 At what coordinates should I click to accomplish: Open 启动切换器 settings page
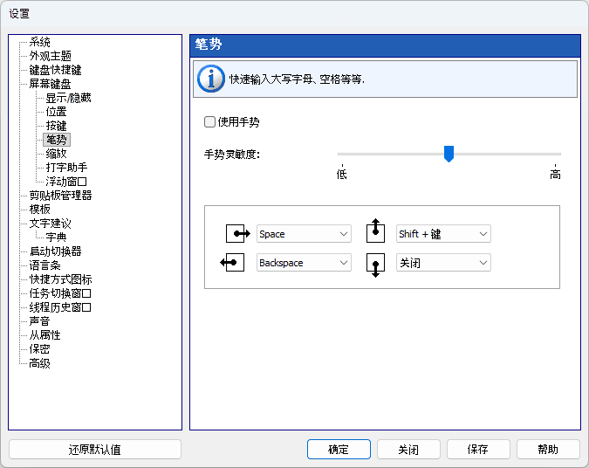coord(55,251)
